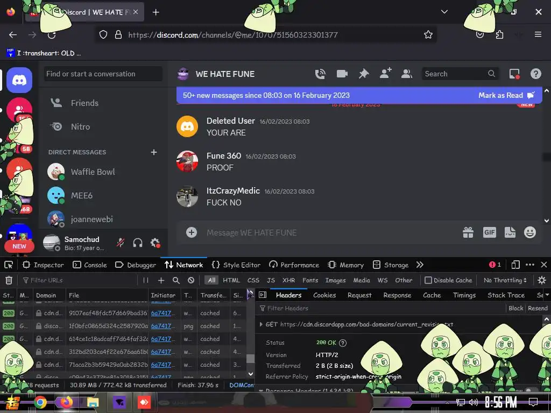Search network requests magnifier
Image resolution: width=551 pixels, height=413 pixels.
click(x=176, y=280)
